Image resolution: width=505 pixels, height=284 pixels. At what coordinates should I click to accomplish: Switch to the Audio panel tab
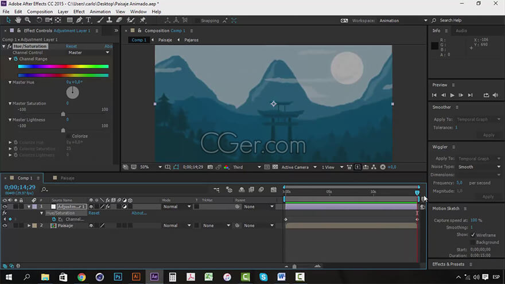click(x=461, y=30)
